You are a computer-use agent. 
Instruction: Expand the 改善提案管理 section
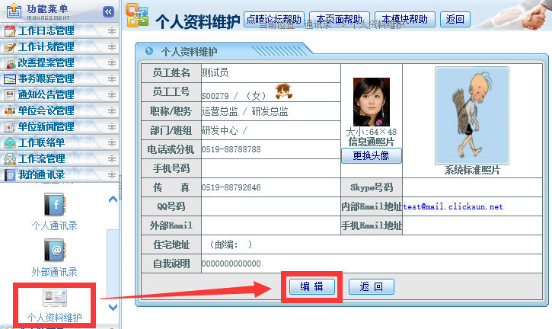112,63
